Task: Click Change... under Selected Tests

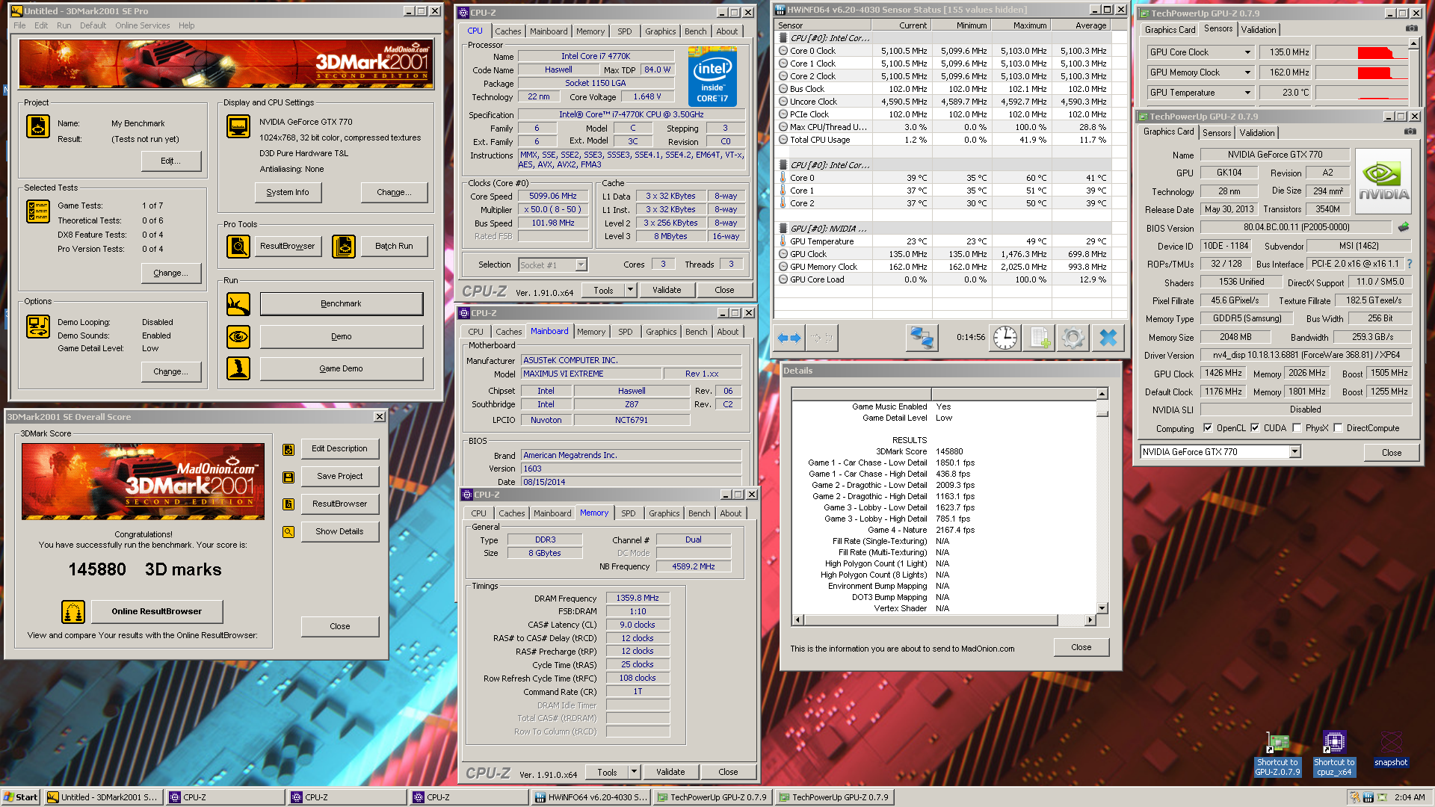Action: pyautogui.click(x=170, y=273)
